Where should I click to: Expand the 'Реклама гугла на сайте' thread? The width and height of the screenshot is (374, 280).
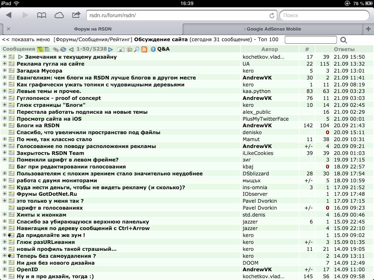tap(5, 64)
